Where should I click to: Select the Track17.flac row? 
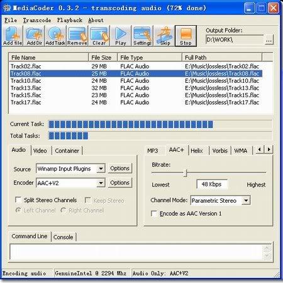[136, 102]
